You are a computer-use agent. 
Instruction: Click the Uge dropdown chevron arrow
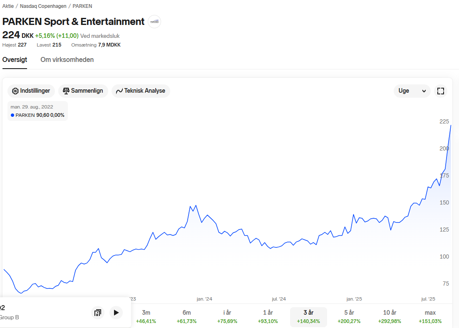[424, 91]
